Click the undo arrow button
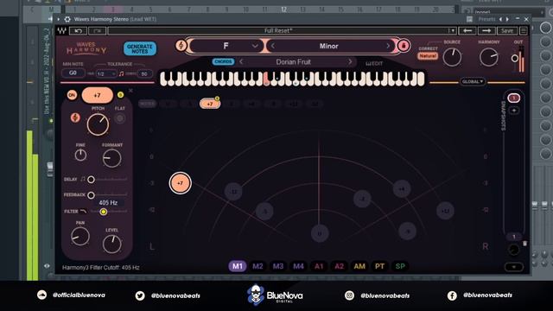 tap(79, 31)
